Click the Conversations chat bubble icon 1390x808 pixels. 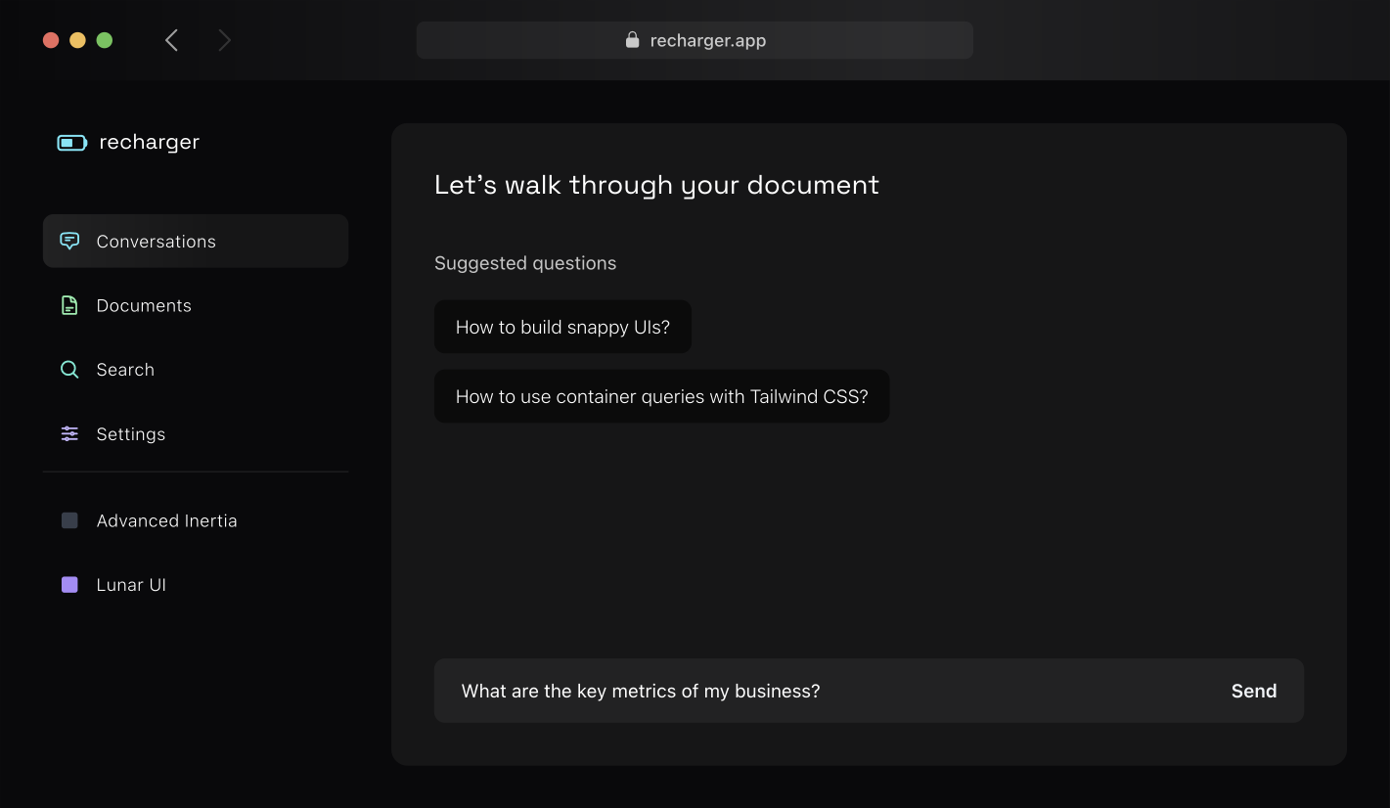point(69,241)
